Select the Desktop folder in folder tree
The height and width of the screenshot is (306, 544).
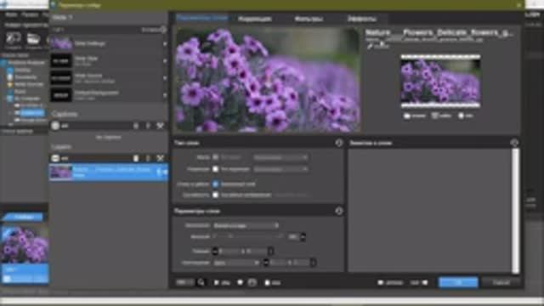22,70
